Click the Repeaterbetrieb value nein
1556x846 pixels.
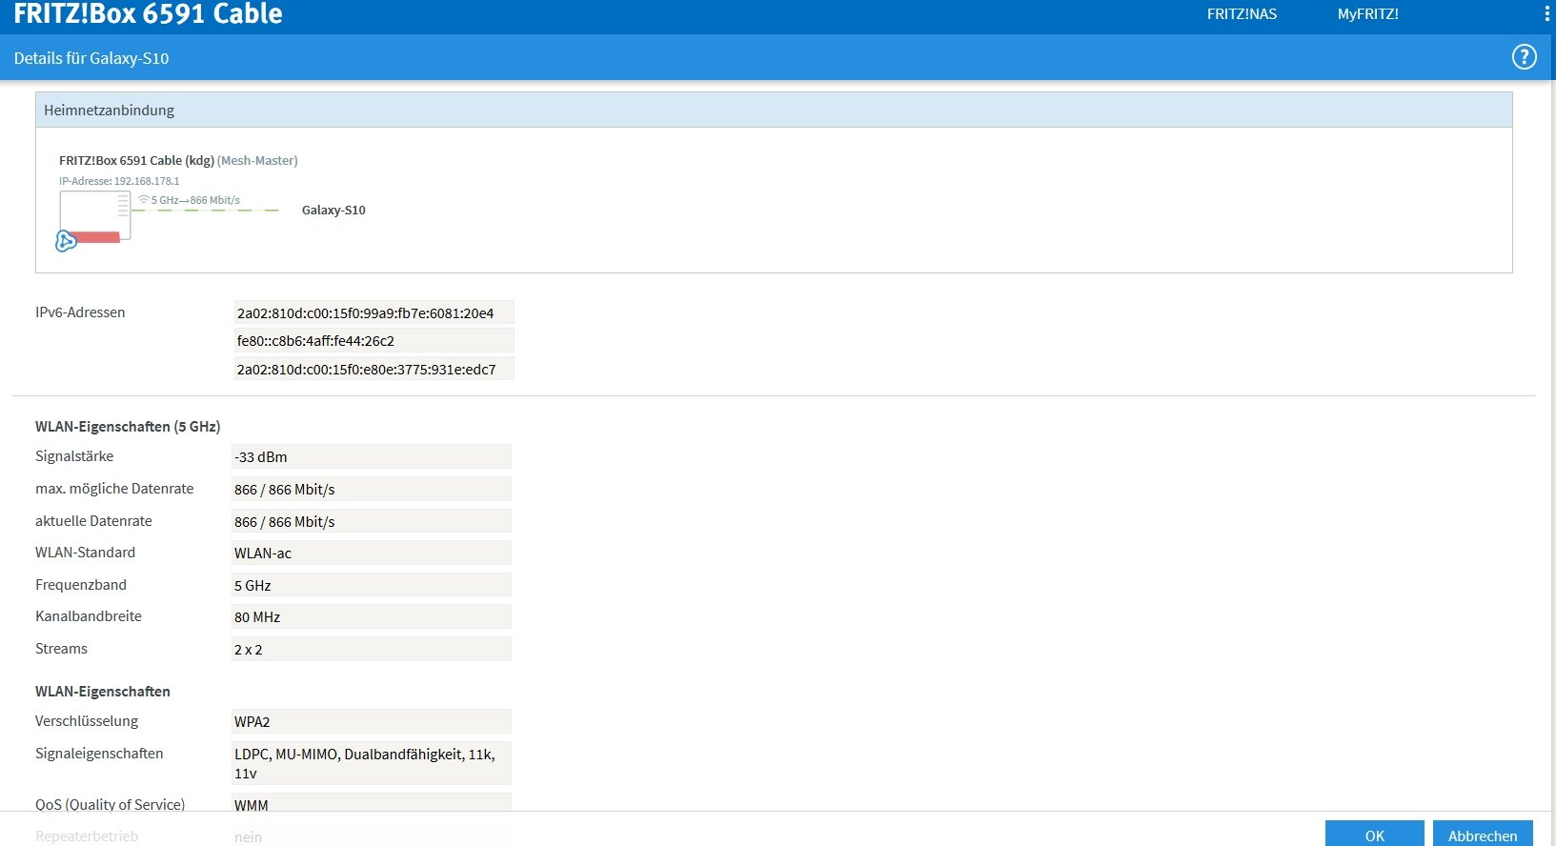371,836
